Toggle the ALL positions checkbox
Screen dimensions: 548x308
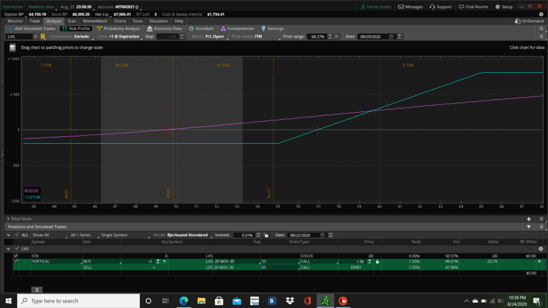(16, 235)
